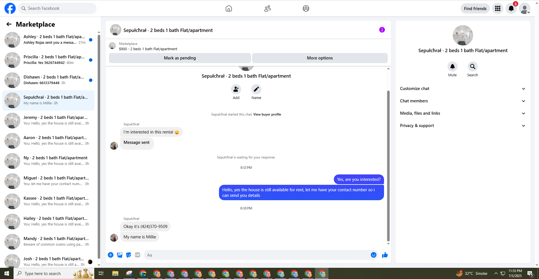539x279 pixels.
Task: Open the conversation information icon
Action: point(382,30)
